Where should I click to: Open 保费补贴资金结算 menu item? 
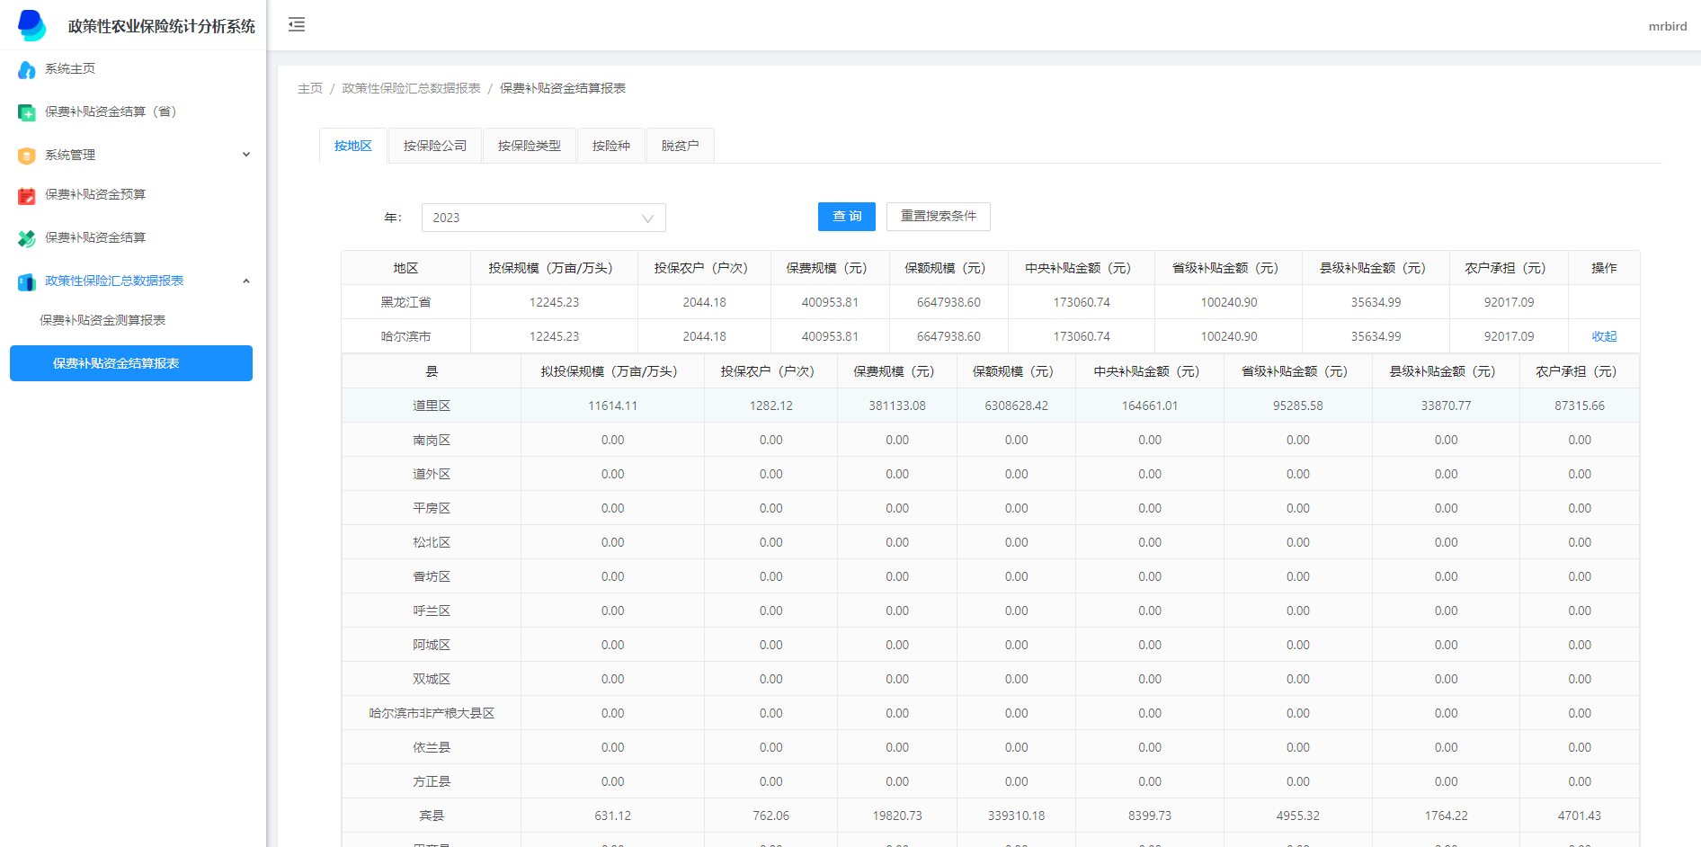click(x=95, y=238)
